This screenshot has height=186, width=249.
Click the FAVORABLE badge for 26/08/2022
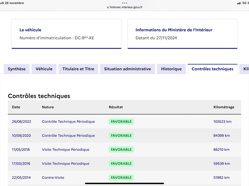coord(121,122)
